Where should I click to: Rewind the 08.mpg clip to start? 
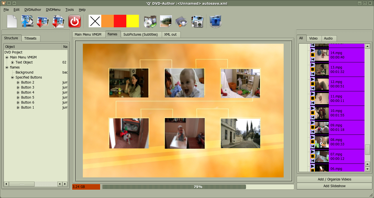click(x=312, y=146)
